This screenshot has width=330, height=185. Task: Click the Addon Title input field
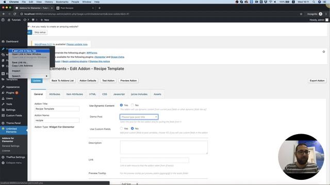point(57,109)
